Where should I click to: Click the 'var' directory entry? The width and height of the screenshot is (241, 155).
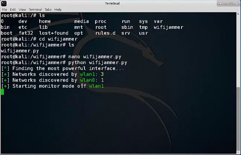tap(158, 21)
